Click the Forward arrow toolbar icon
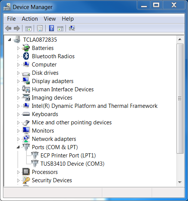This screenshot has height=201, width=188. tap(17, 28)
